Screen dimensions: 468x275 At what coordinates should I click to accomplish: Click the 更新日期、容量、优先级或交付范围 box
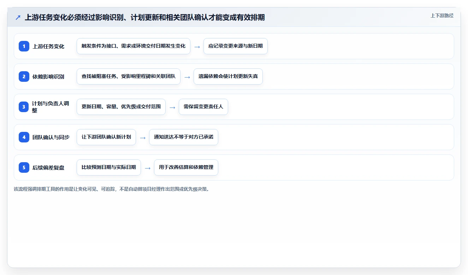(121, 107)
